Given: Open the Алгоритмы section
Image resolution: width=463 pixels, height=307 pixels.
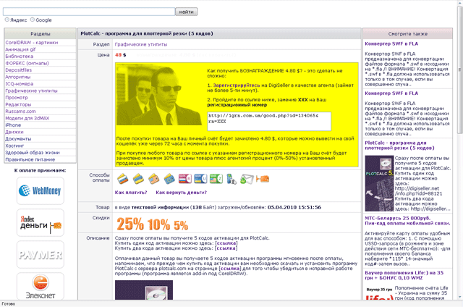Looking at the screenshot, I should [18, 77].
